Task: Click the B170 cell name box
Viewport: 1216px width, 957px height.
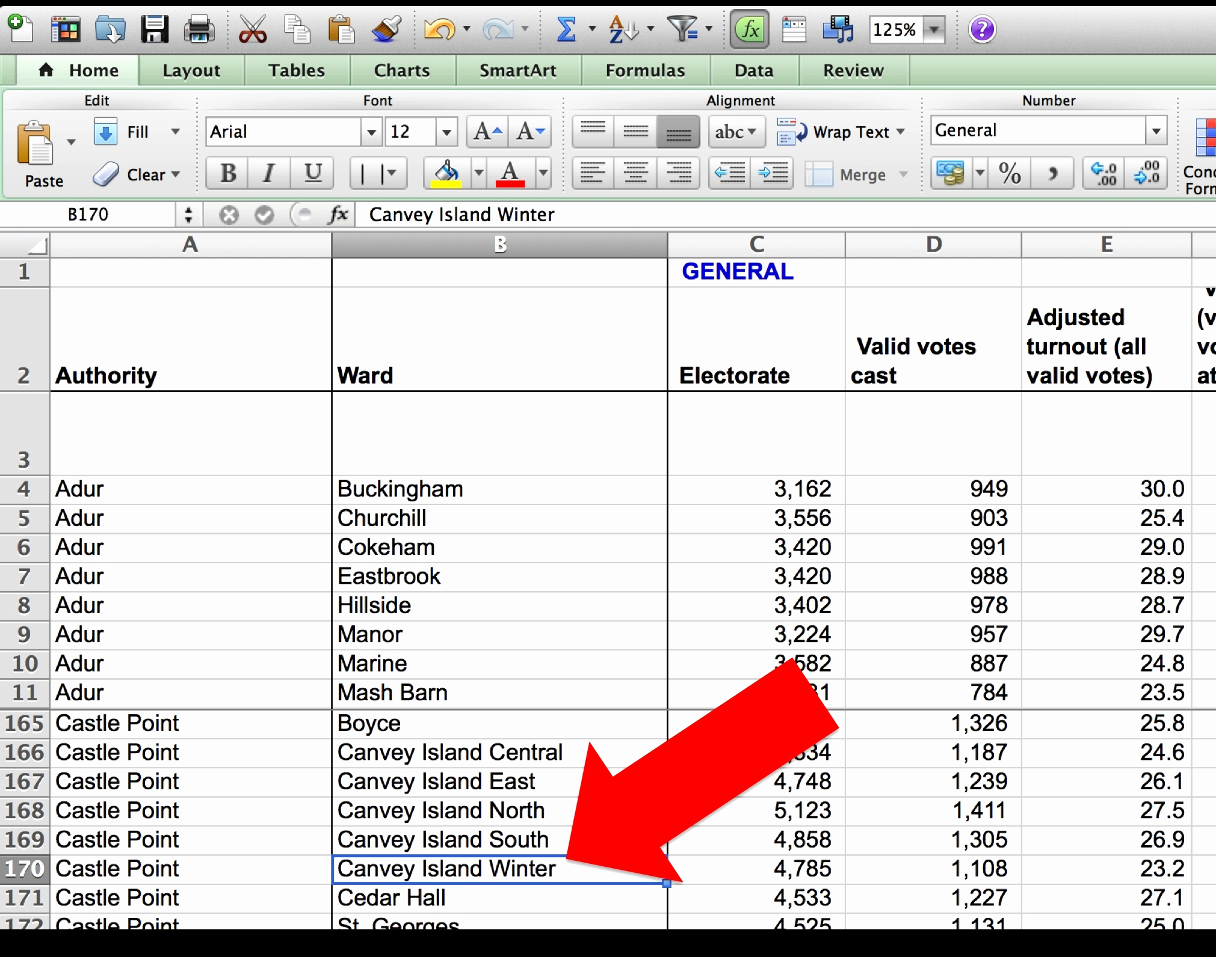Action: pyautogui.click(x=88, y=215)
